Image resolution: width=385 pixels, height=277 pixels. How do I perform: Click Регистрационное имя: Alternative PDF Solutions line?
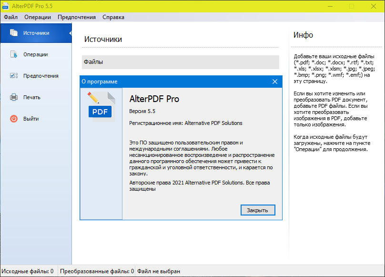pos(186,123)
